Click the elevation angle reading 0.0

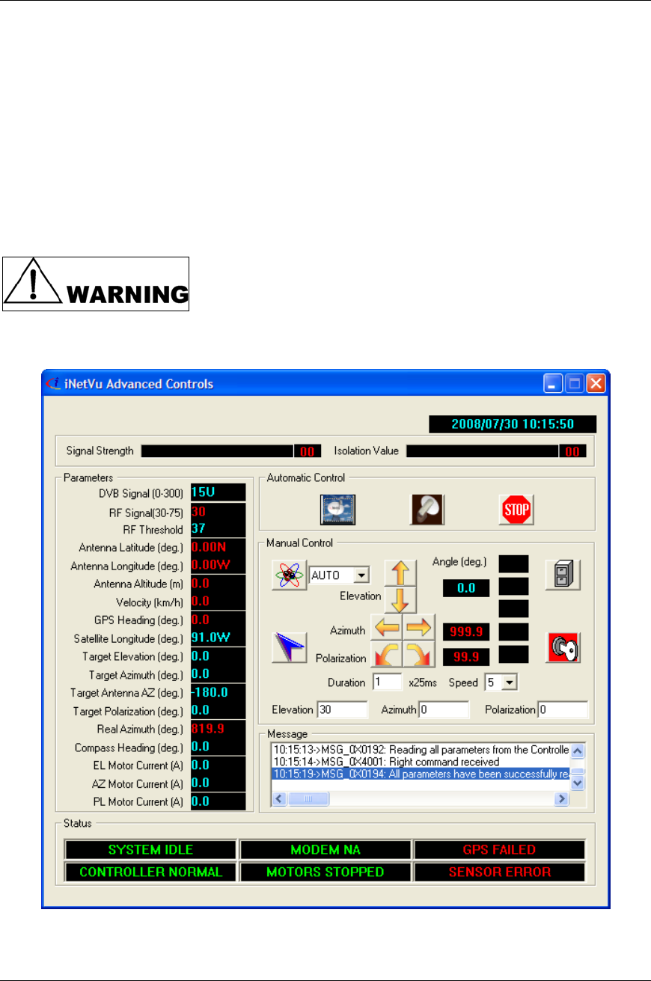(467, 588)
